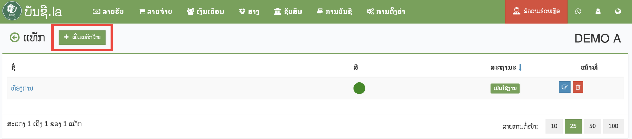Open the user profile icon

point(598,12)
